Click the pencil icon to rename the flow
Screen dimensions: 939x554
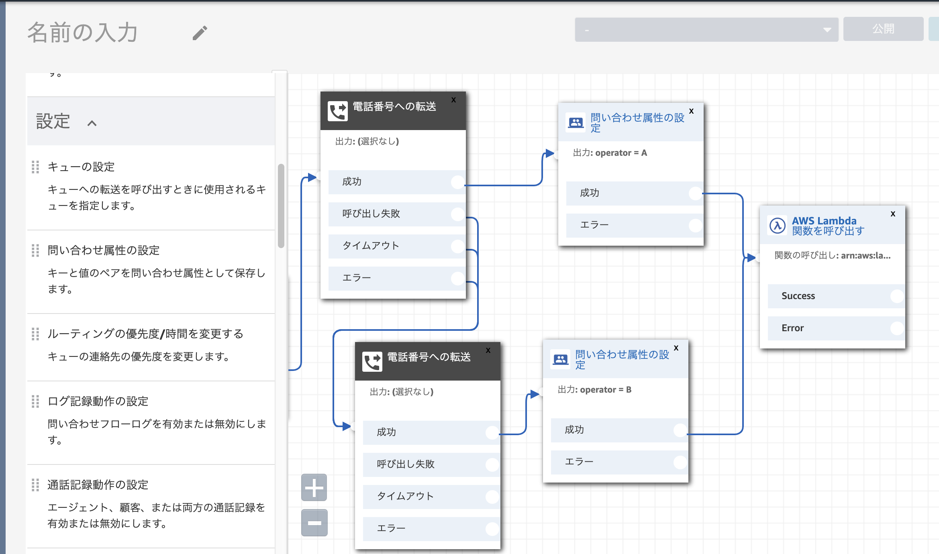point(199,33)
